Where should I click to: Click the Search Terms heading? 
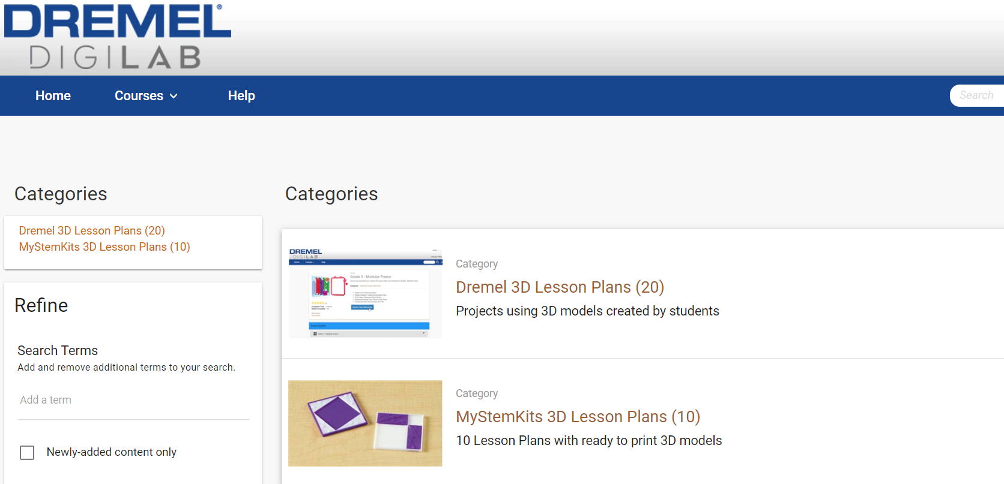tap(58, 350)
